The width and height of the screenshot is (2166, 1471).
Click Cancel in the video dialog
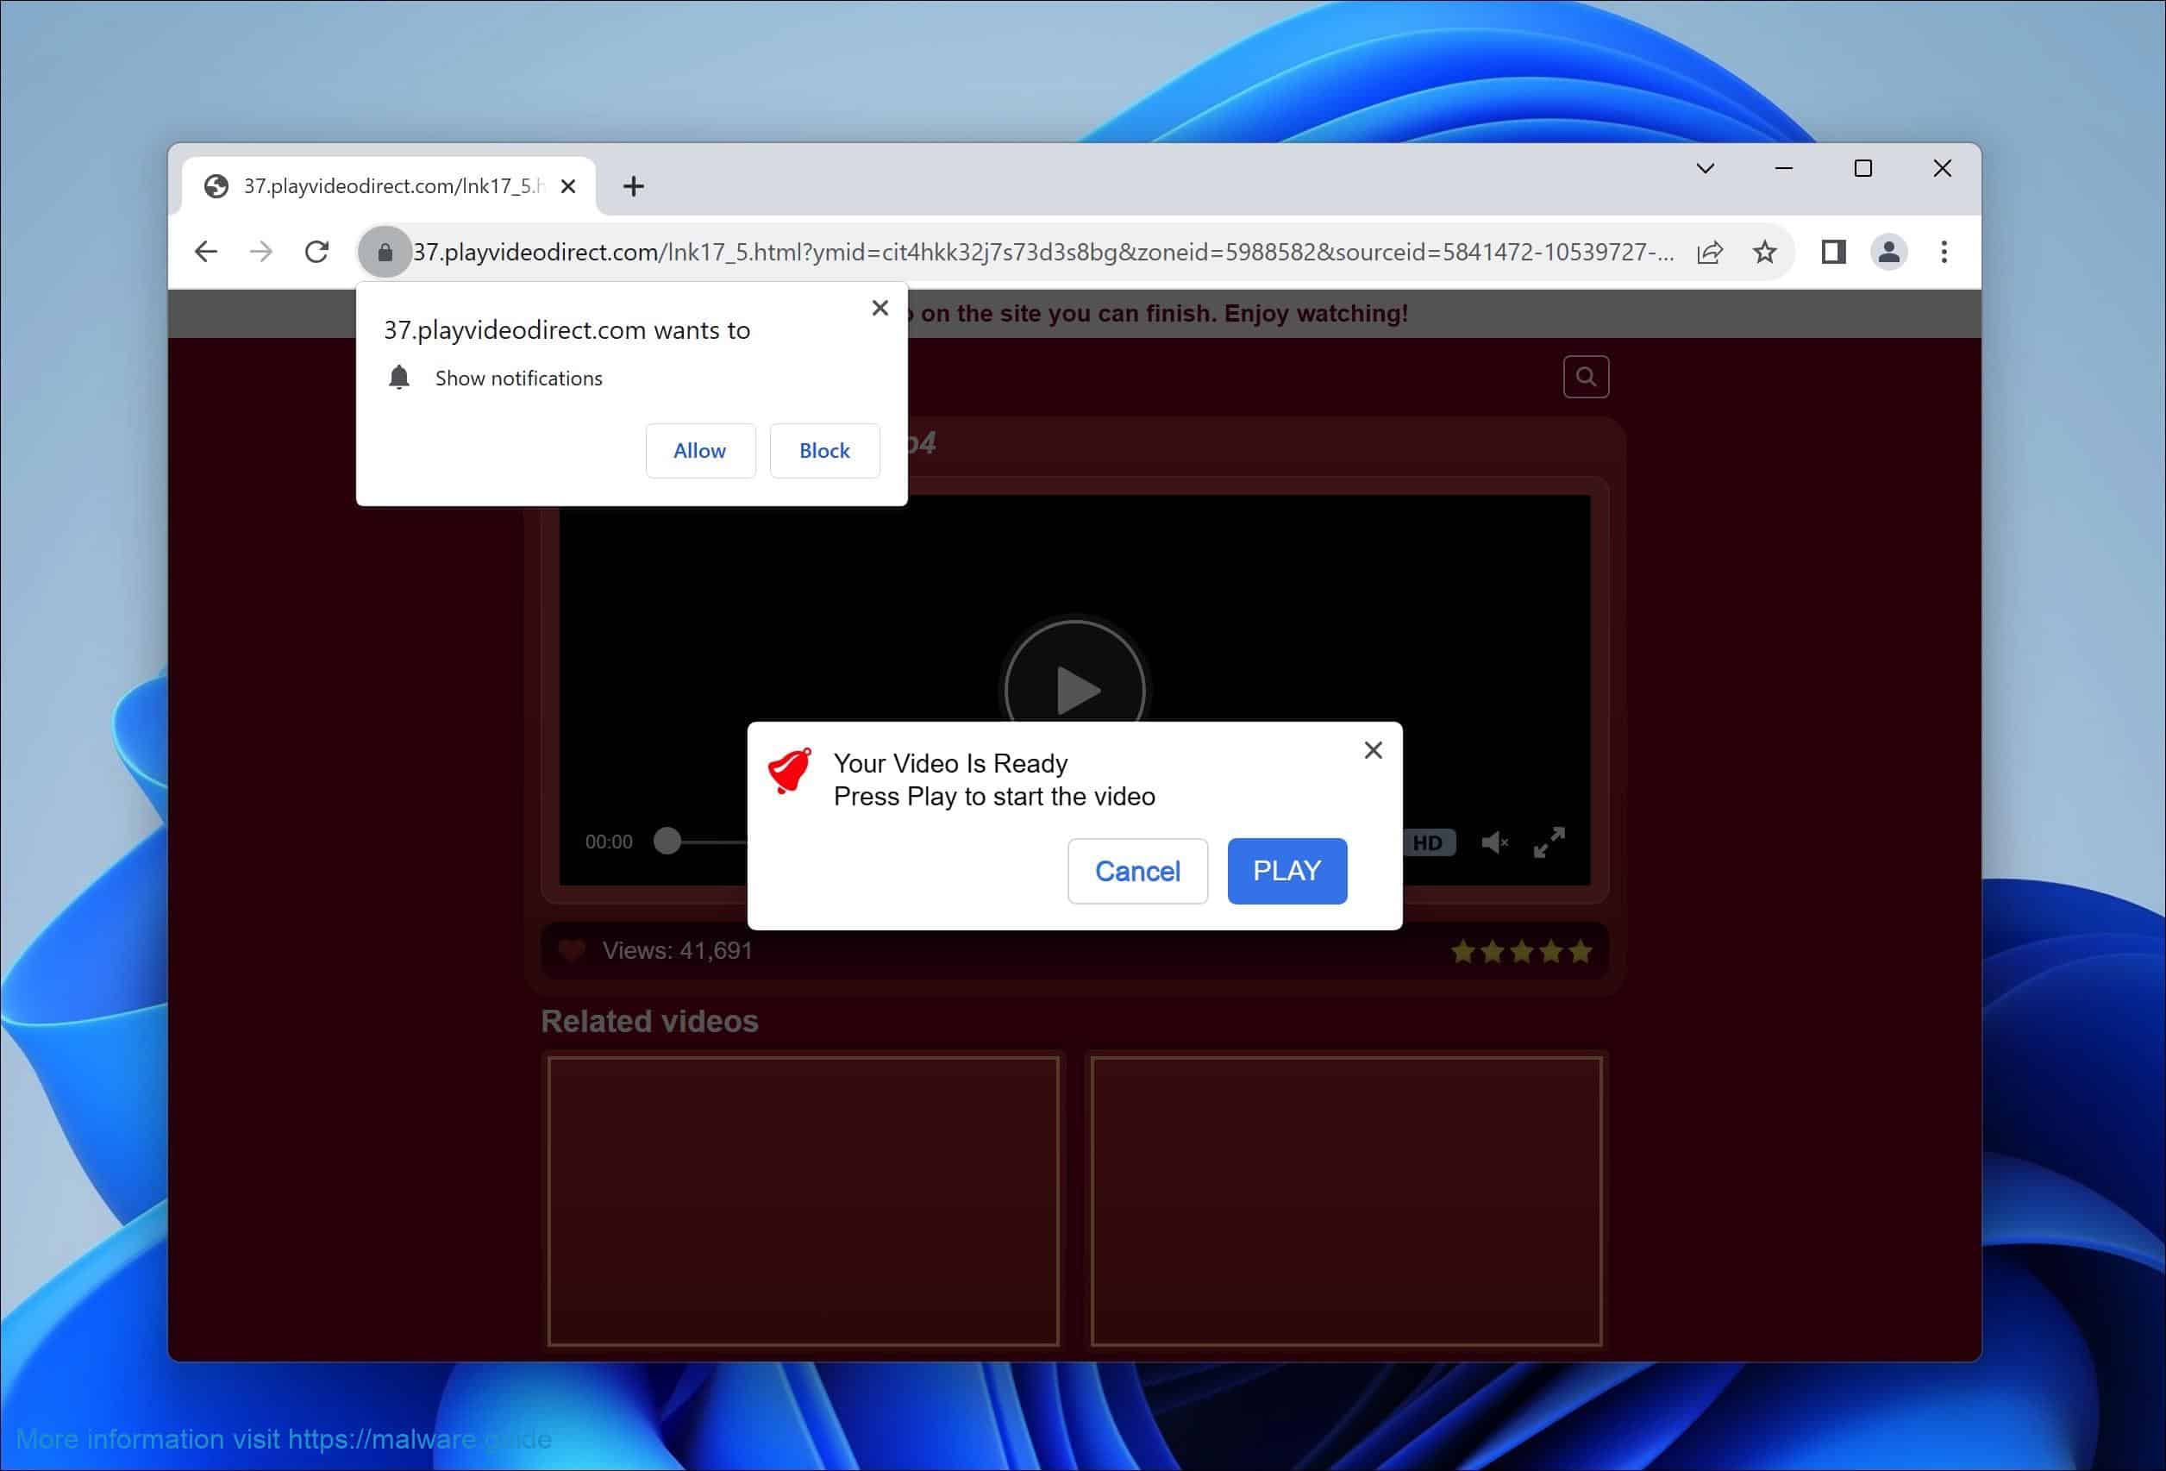(1138, 871)
